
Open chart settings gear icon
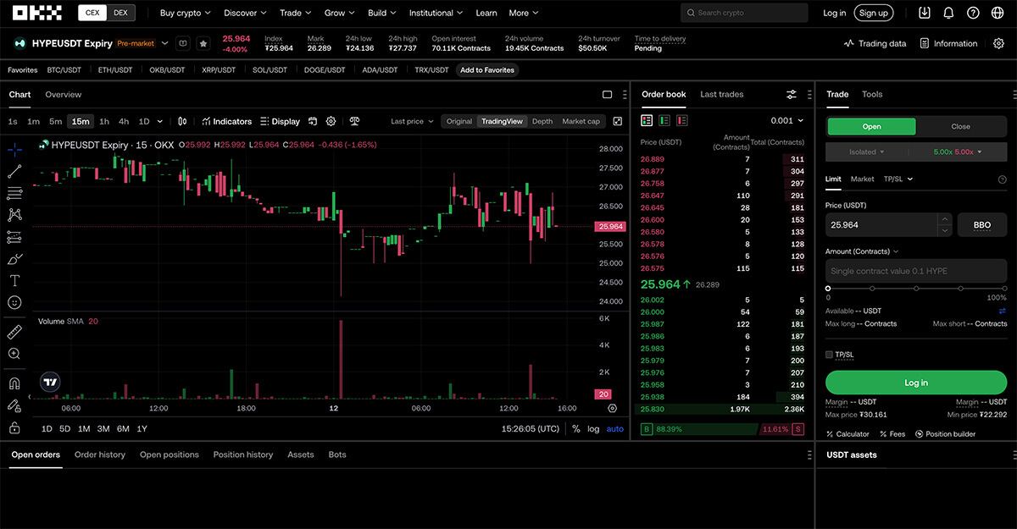[331, 121]
